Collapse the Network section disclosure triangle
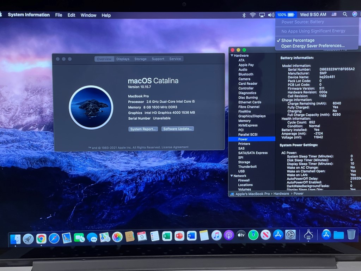 (232, 176)
